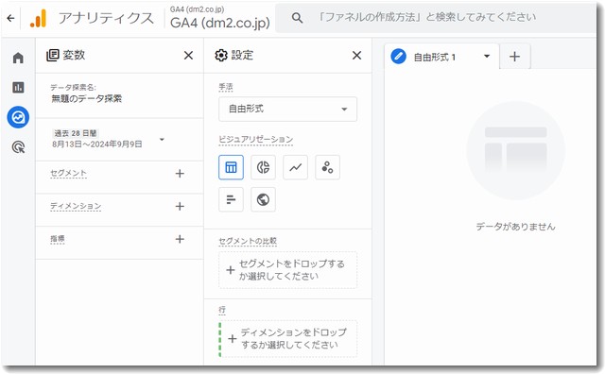The image size is (605, 374).
Task: Select the 自由形式 1 tab
Action: (x=435, y=57)
